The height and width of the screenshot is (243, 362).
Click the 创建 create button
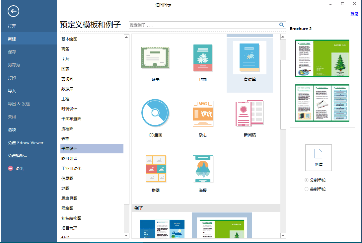318,158
